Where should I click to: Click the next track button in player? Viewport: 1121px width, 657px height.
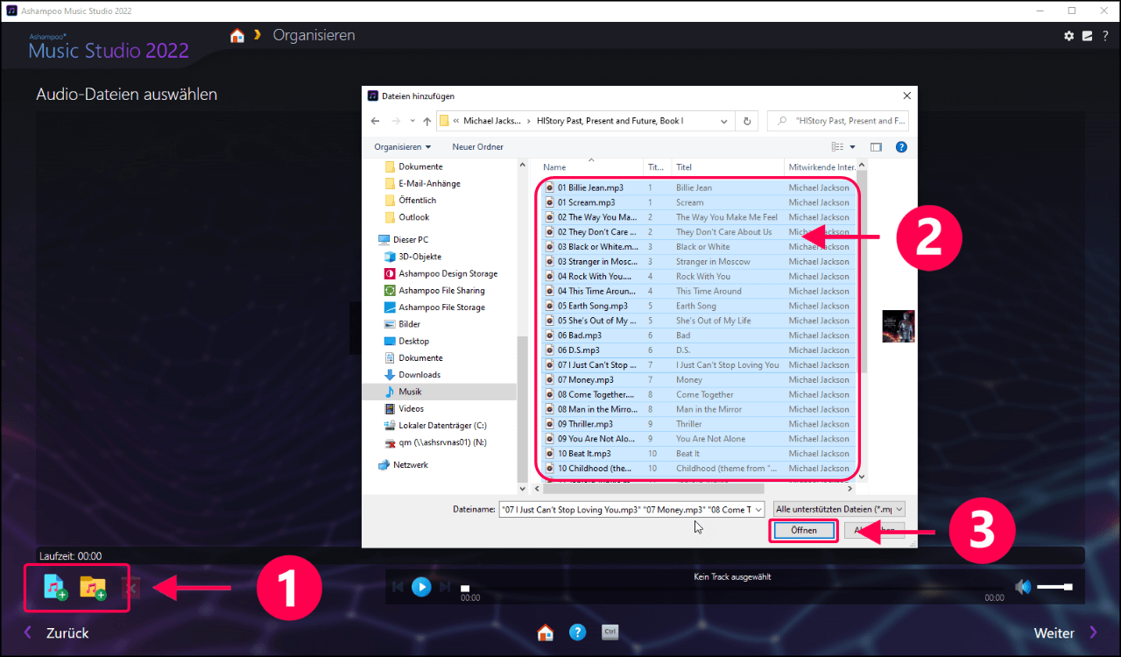tap(445, 587)
